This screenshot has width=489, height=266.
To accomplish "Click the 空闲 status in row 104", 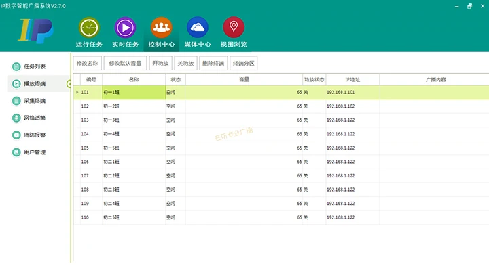I will click(x=170, y=134).
